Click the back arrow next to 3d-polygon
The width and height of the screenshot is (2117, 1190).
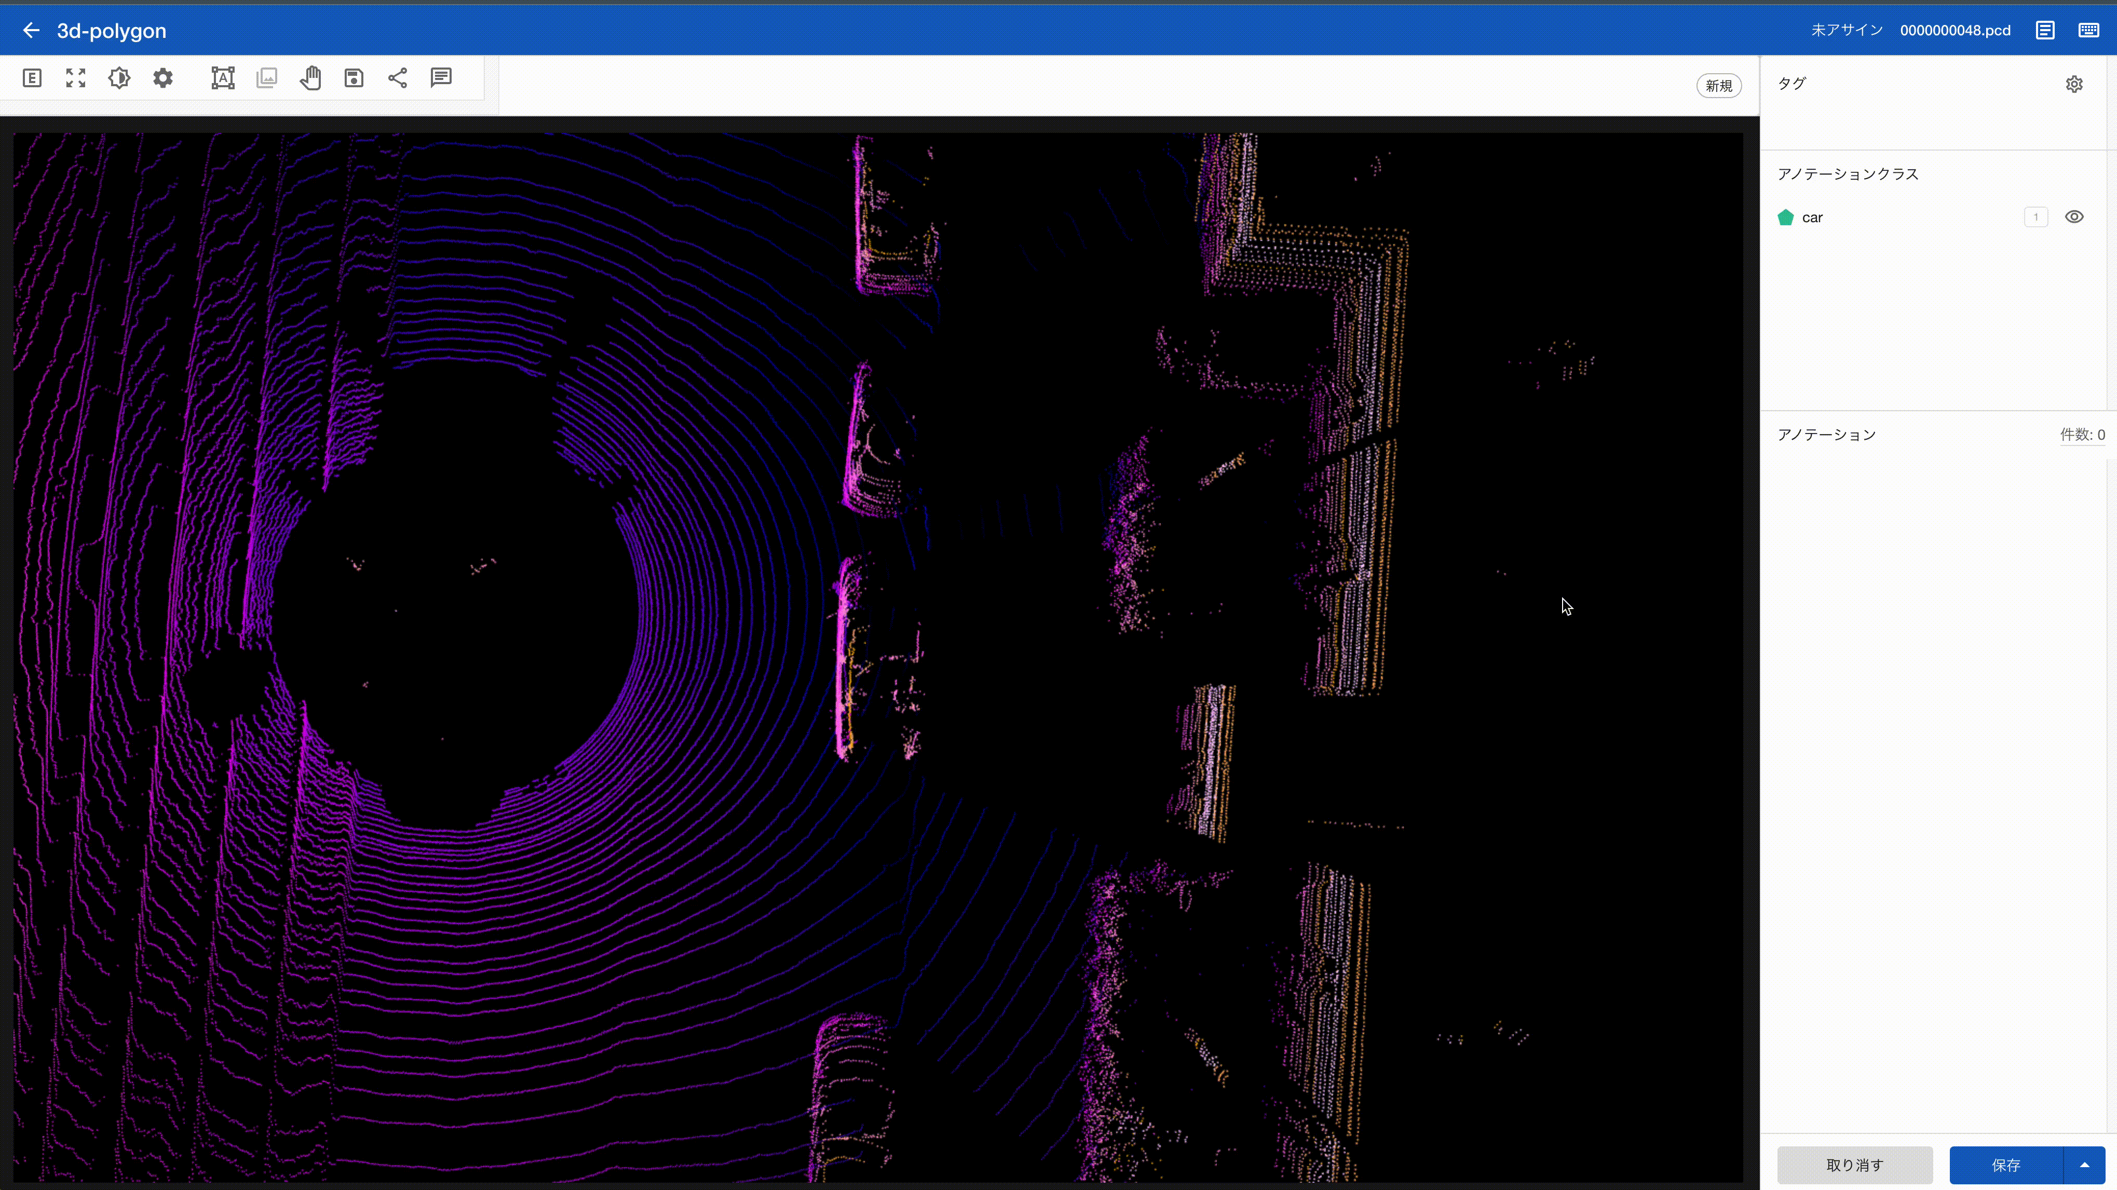(31, 31)
